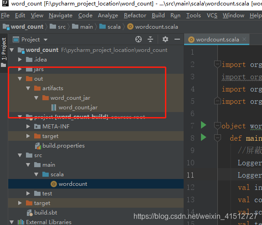Click the wordcount Scala object icon in tree
This screenshot has width=262, height=225.
point(54,184)
